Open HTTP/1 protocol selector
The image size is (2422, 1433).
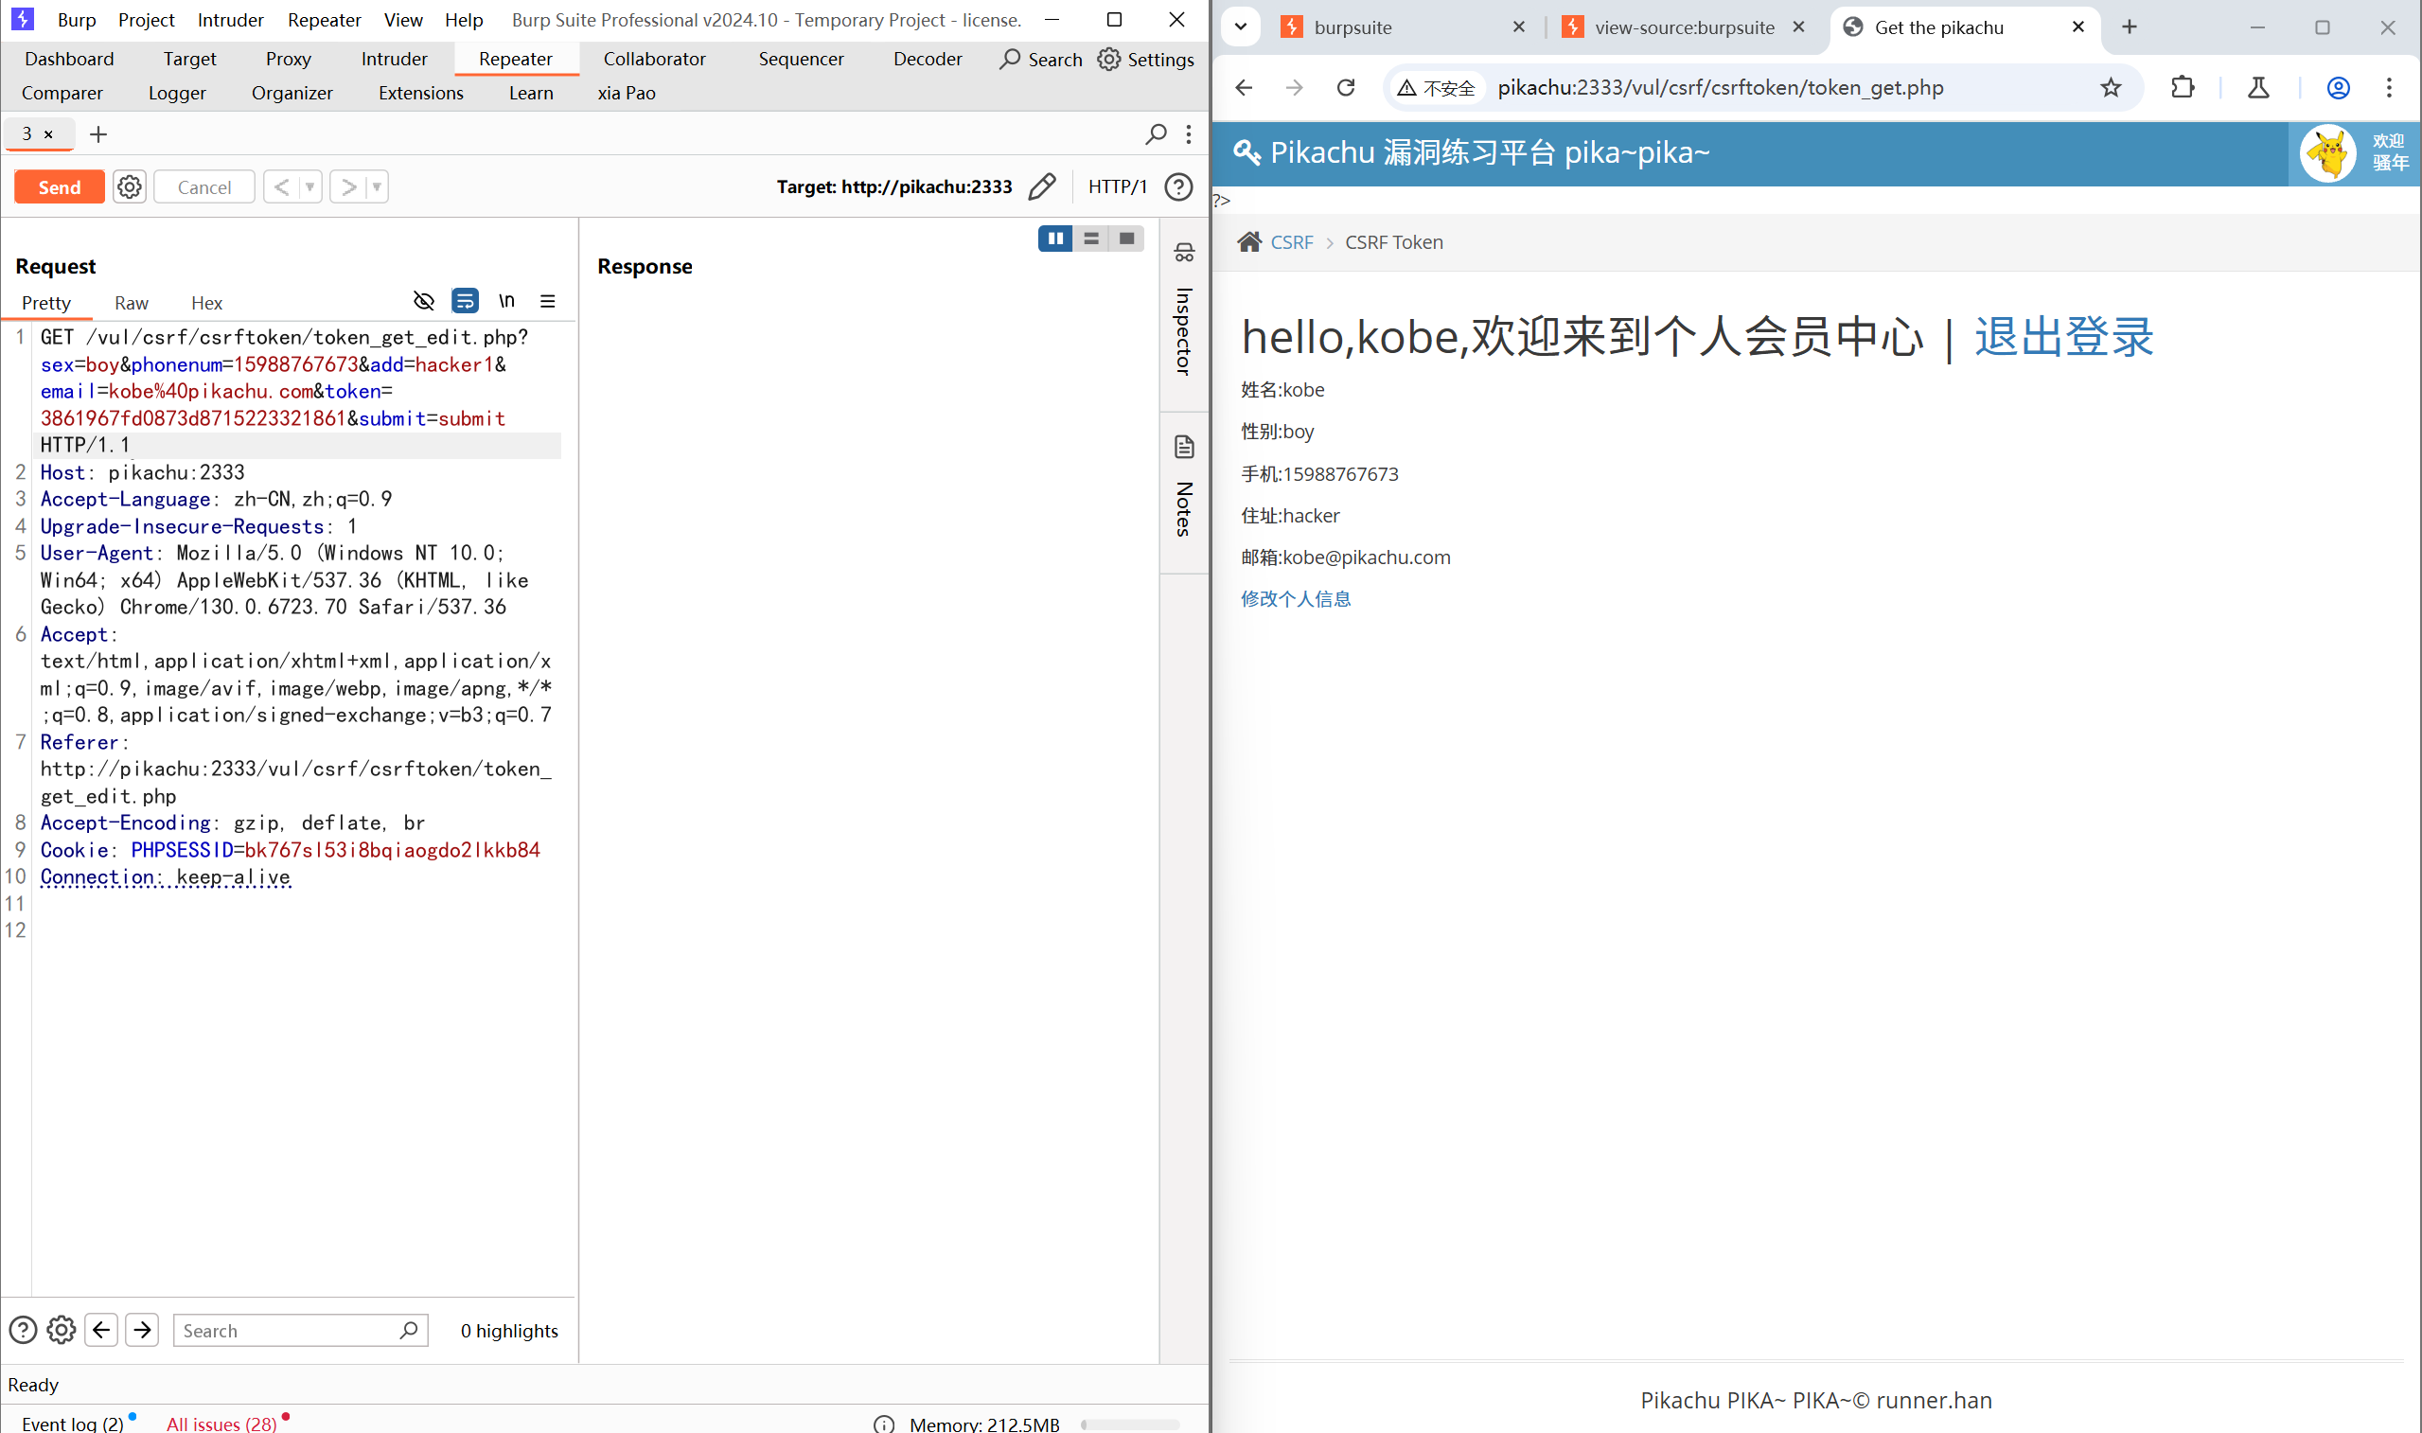(1117, 186)
